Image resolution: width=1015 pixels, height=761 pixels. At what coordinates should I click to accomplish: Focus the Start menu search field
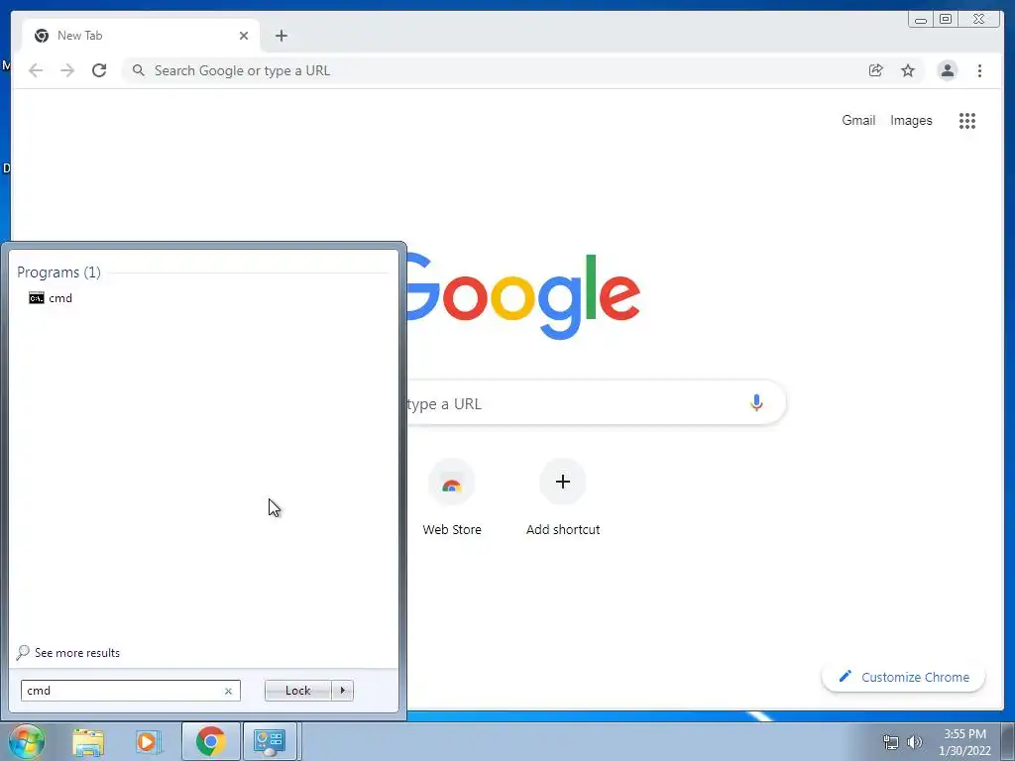(x=130, y=691)
